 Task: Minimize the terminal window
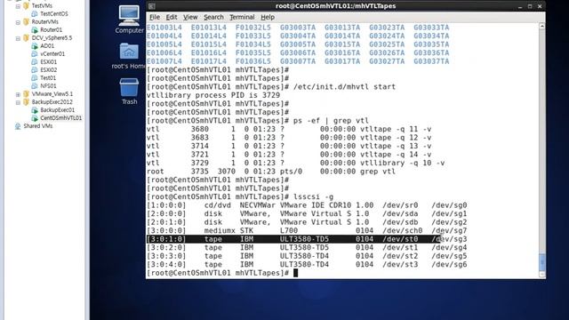pos(520,6)
